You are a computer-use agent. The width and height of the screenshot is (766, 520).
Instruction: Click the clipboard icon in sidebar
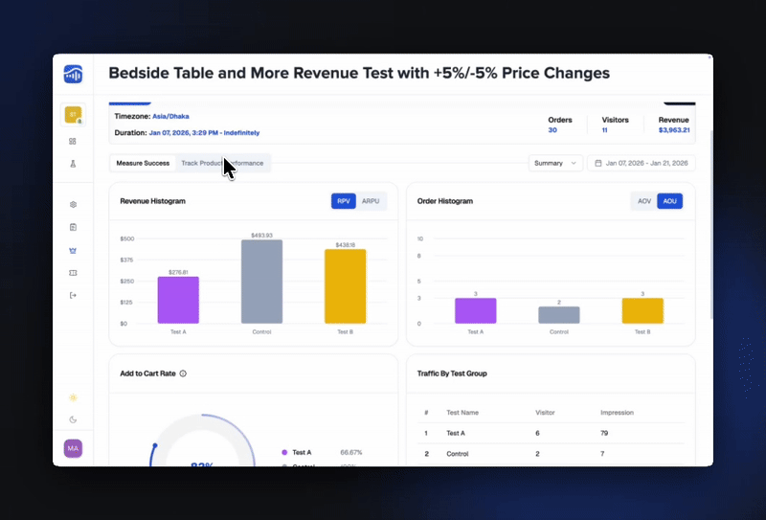[73, 227]
